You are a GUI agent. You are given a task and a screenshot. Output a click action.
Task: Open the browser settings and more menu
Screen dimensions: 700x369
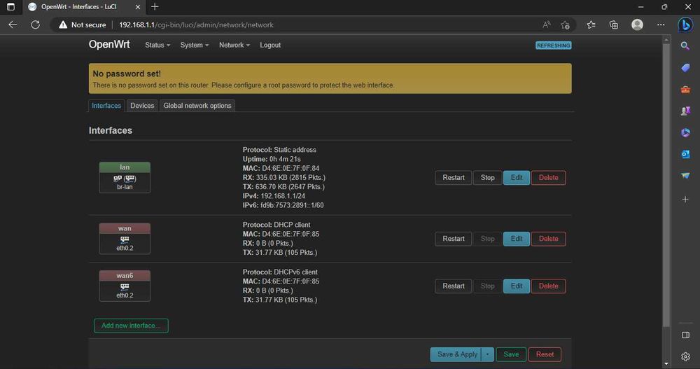click(661, 25)
